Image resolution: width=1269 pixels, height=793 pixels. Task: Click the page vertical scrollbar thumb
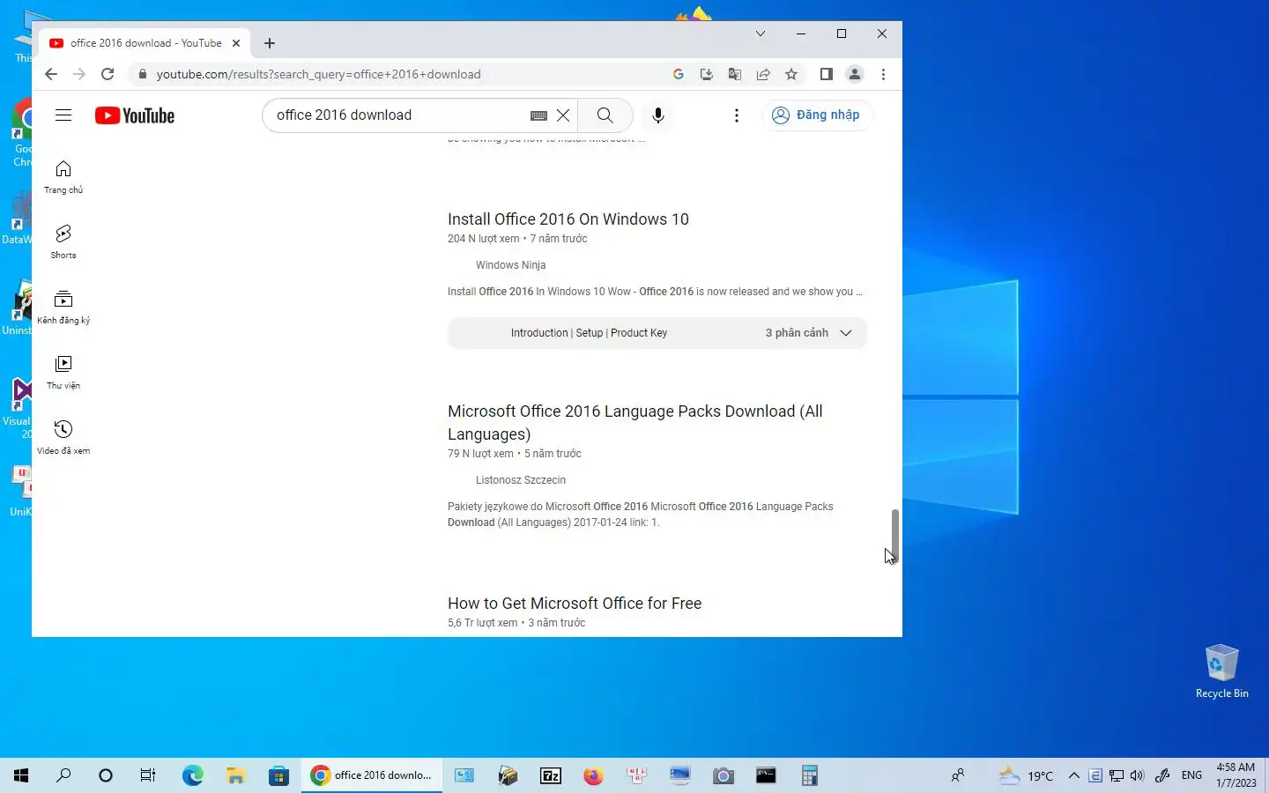[894, 536]
